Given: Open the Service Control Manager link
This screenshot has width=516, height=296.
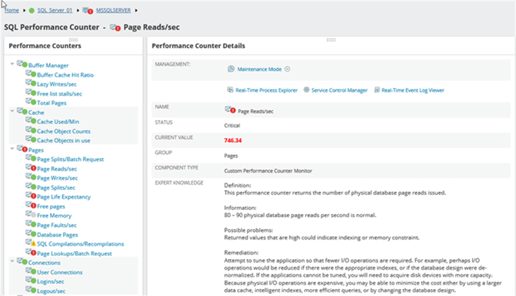Looking at the screenshot, I should (x=339, y=90).
